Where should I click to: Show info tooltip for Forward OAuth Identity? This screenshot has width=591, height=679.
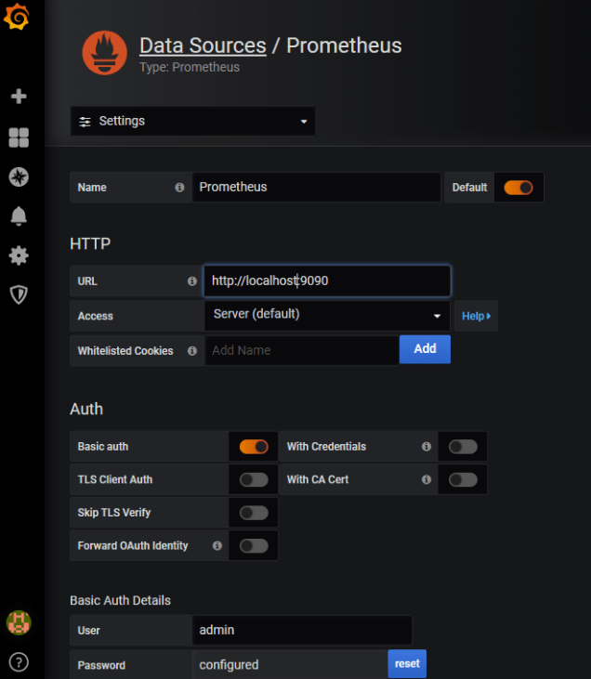click(217, 545)
